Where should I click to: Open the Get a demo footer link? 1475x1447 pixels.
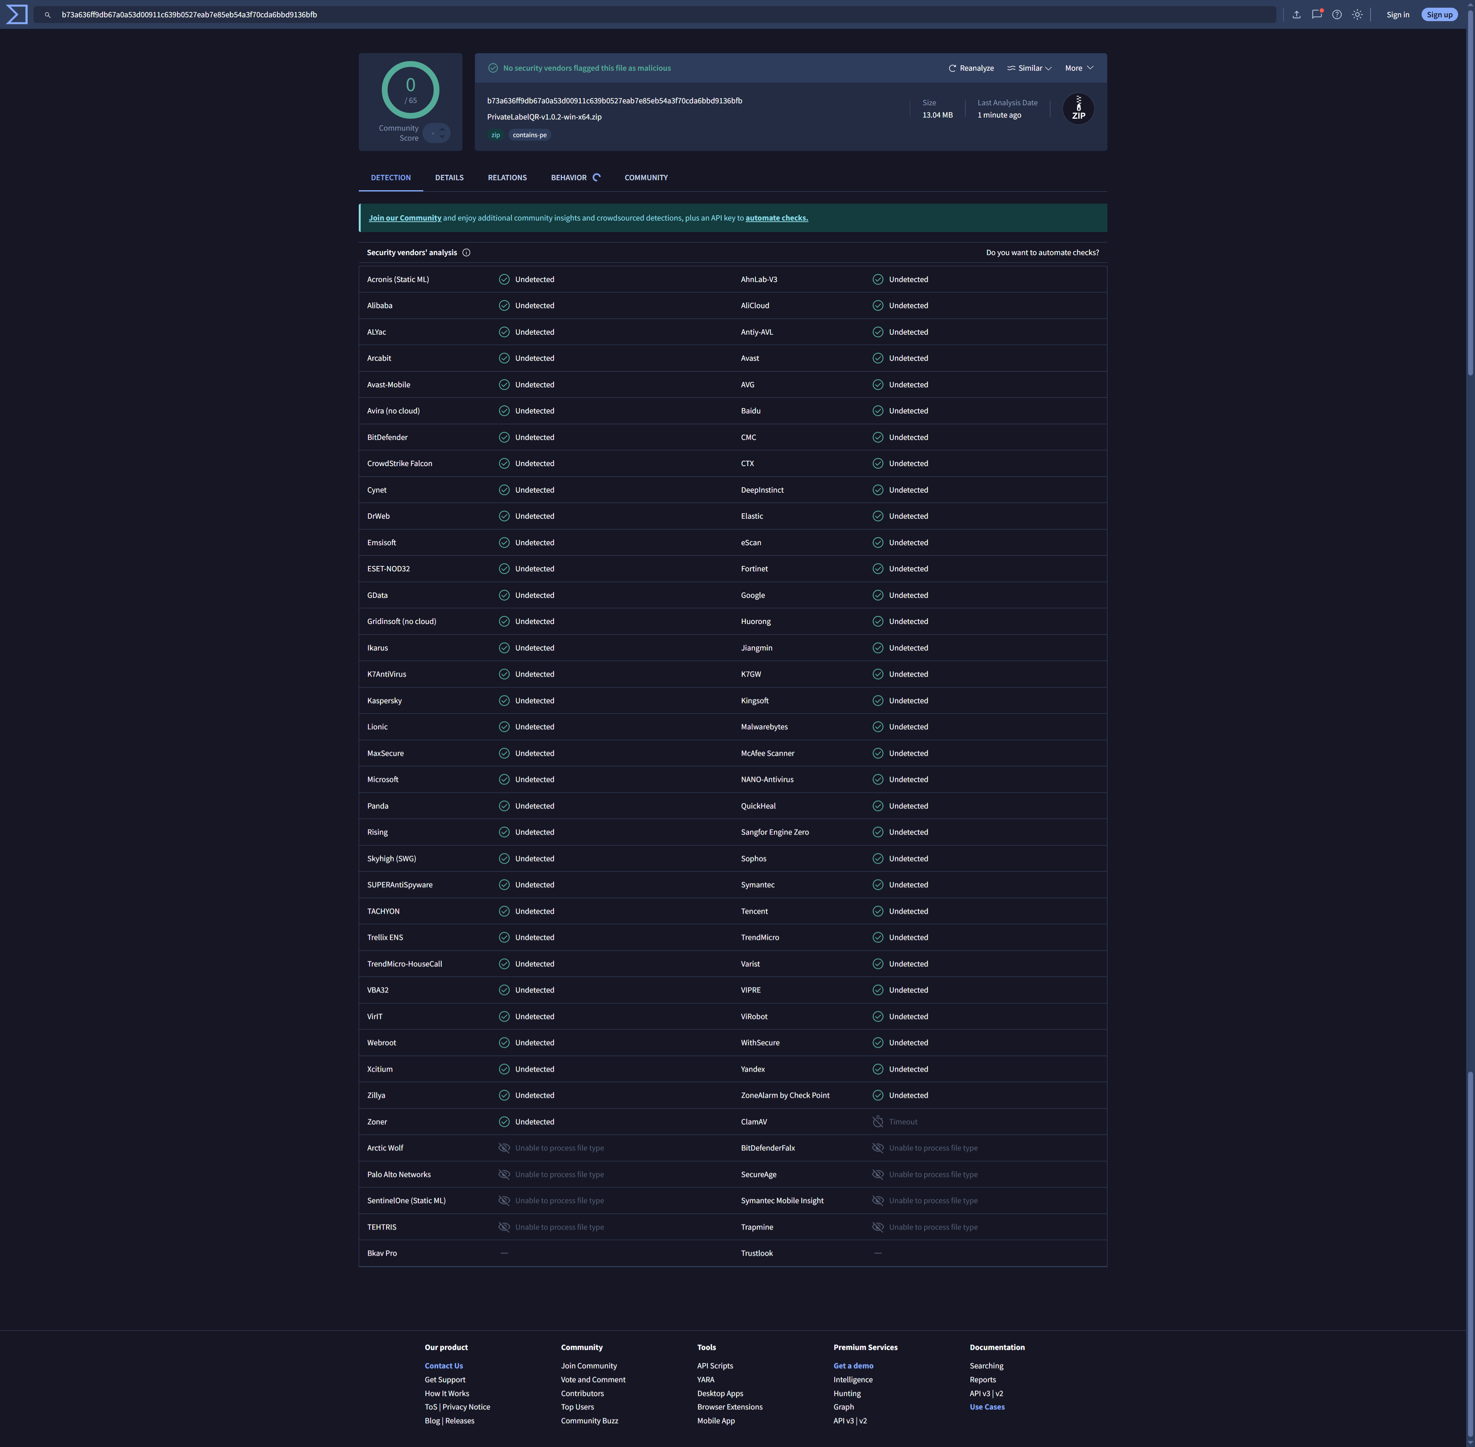tap(854, 1366)
